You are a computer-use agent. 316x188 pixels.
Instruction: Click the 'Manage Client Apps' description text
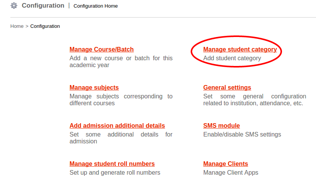(231, 173)
